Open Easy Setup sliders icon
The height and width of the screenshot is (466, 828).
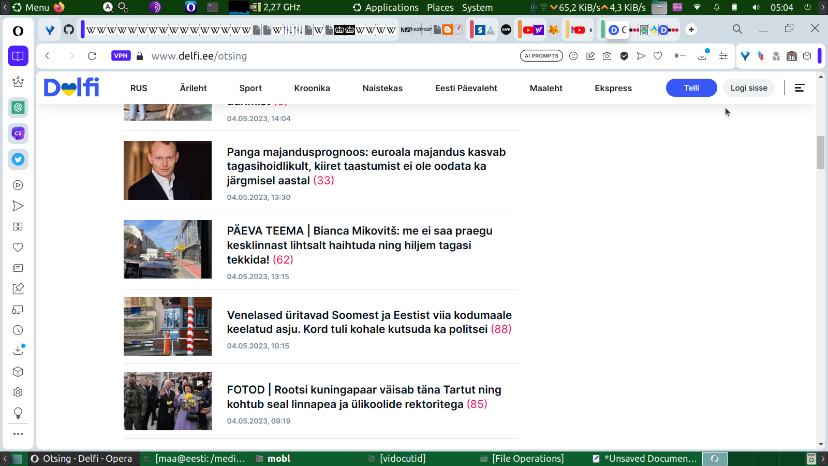[x=723, y=56]
